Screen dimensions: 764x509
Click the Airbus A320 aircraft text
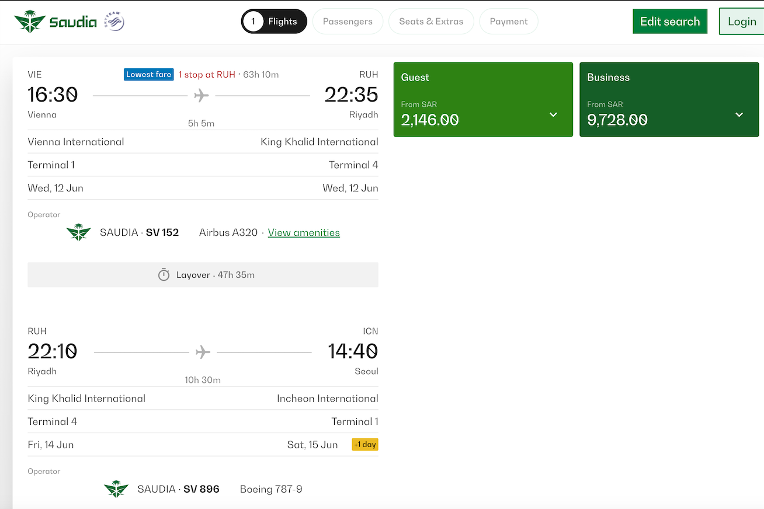(228, 232)
